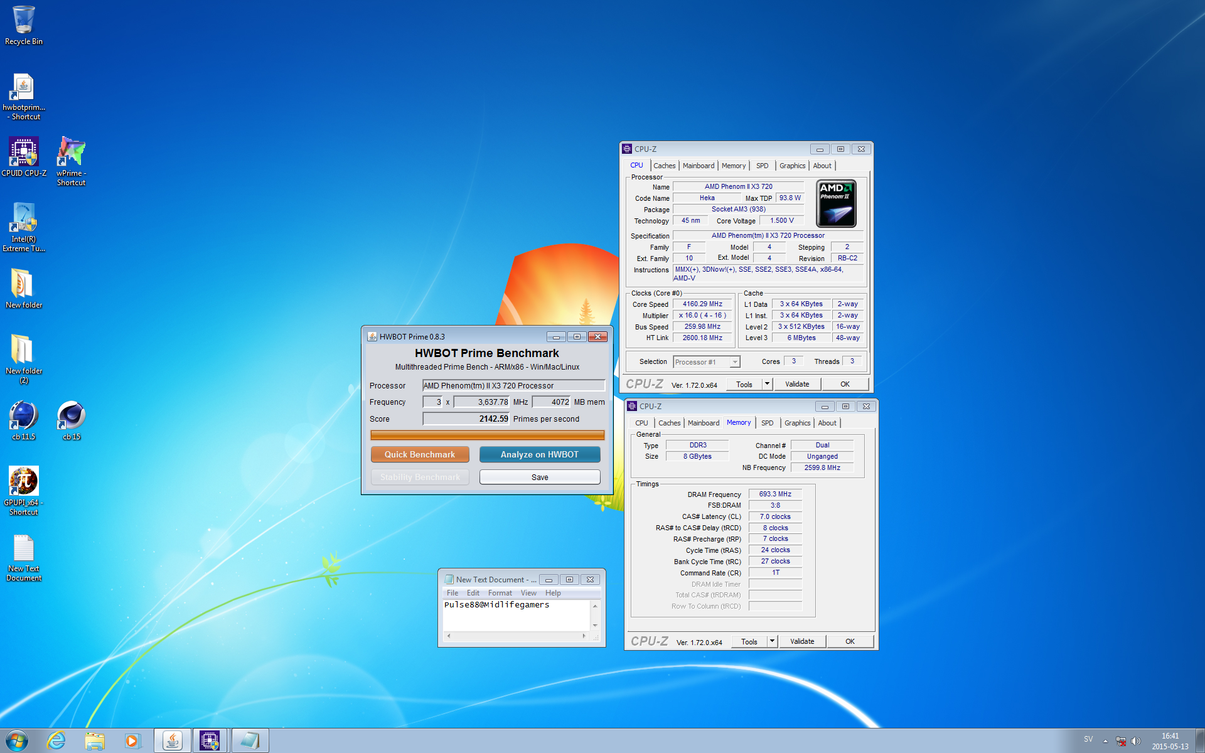The width and height of the screenshot is (1205, 753).
Task: Open the Mainboard tab in upper CPU-Z
Action: 699,166
